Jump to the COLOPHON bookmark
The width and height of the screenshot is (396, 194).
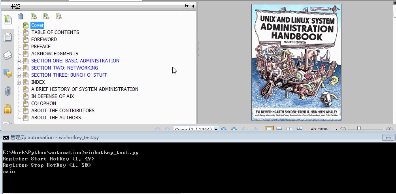[x=44, y=103]
